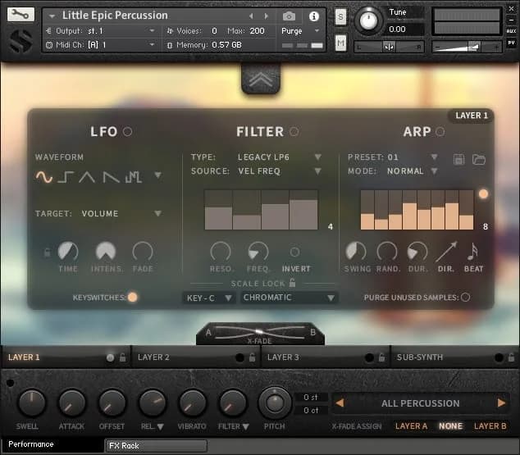This screenshot has height=455, width=520.
Task: Toggle Sub-Synth power indicator
Action: tap(499, 357)
